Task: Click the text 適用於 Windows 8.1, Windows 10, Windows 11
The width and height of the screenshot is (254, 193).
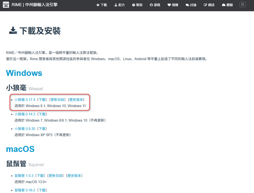Action: tap(50, 106)
